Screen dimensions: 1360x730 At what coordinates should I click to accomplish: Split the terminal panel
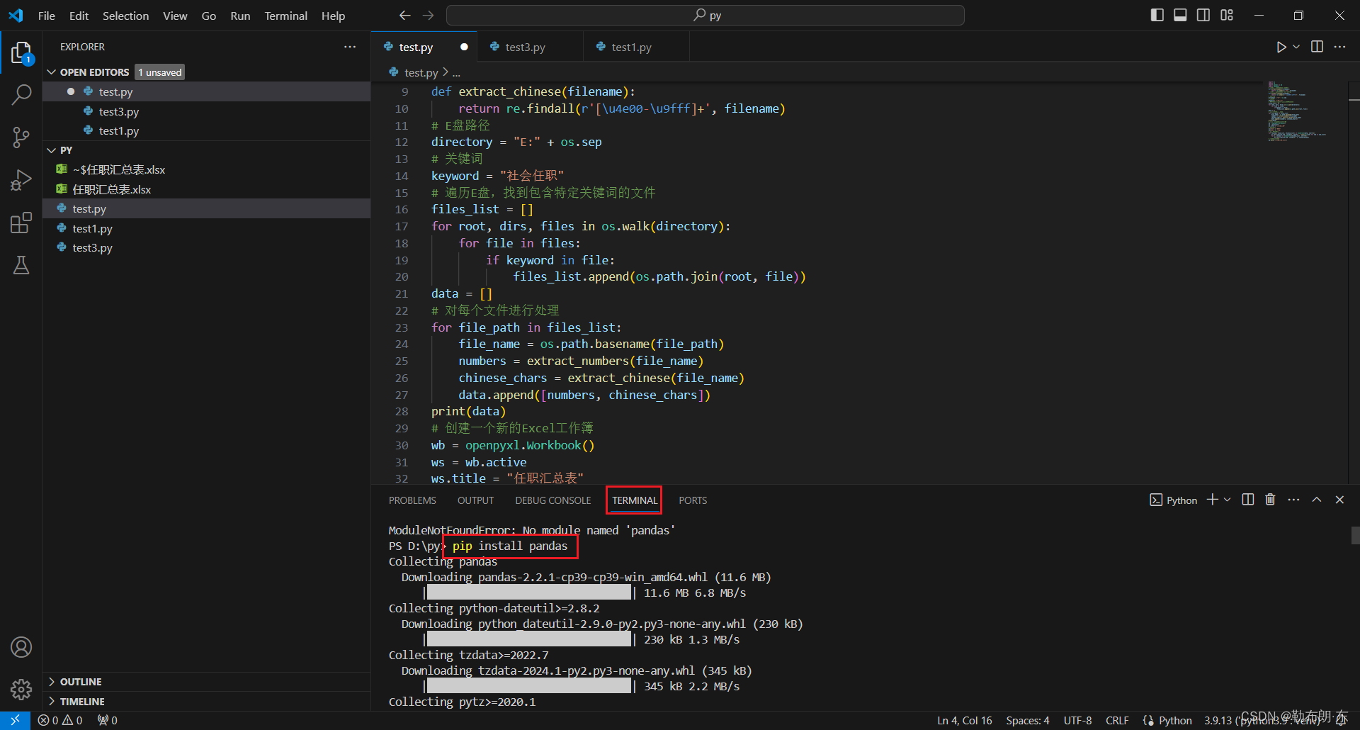point(1248,500)
